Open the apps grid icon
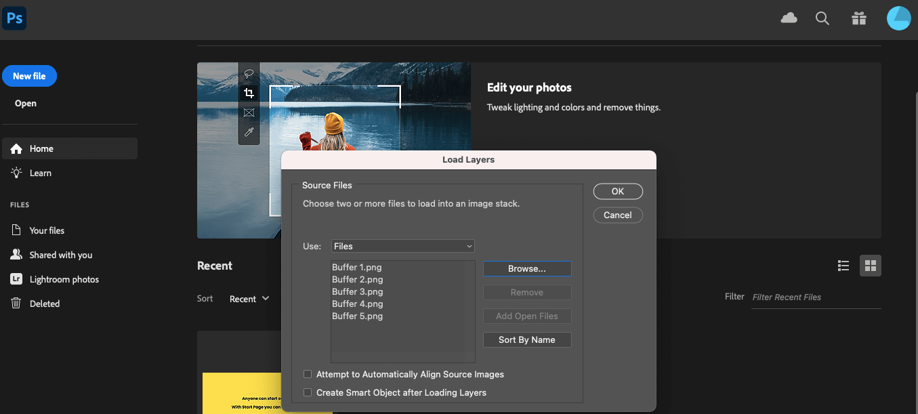Screen dimensions: 918x414 click(858, 18)
